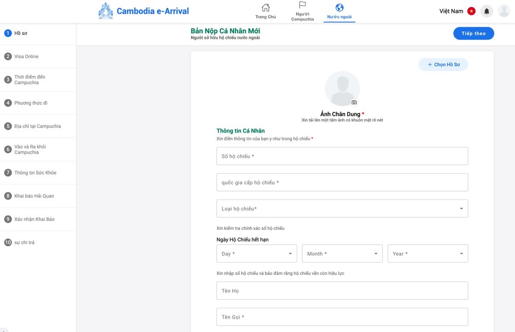Click the Chọn Hồ Sơ button

point(443,65)
